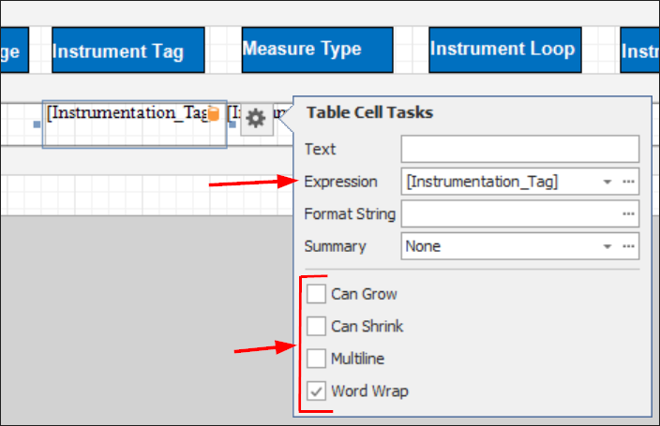Click the orange database binding icon

[x=213, y=113]
